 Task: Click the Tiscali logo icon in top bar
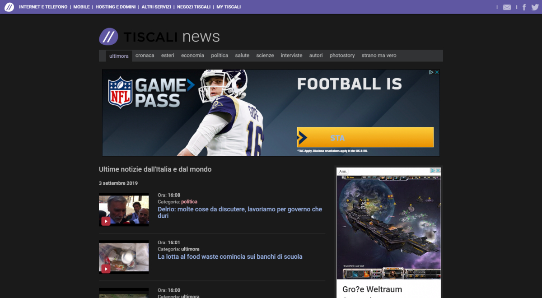pyautogui.click(x=9, y=7)
